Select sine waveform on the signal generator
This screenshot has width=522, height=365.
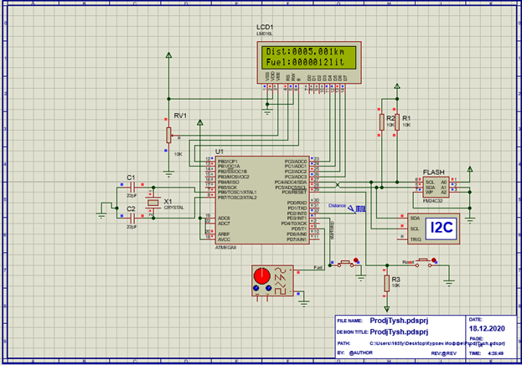coord(281,270)
